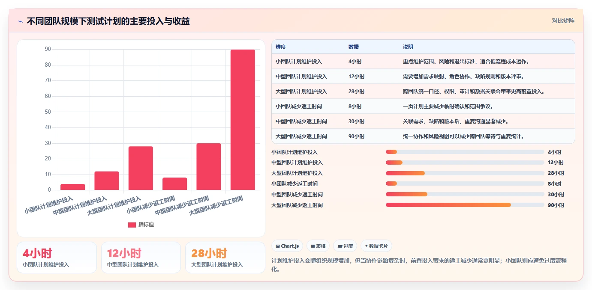Click progress bar for 小团队计划维护投入
The width and height of the screenshot is (592, 290).
click(x=465, y=152)
